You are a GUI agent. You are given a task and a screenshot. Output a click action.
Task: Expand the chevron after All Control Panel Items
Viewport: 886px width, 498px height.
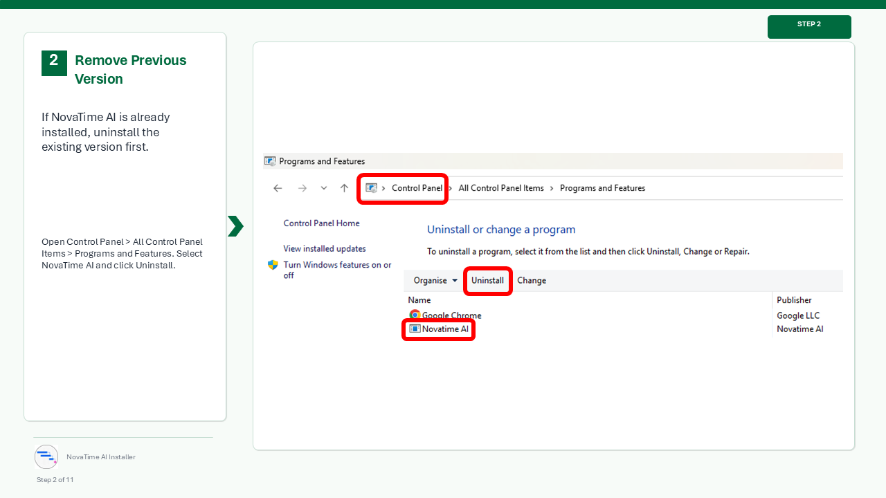point(552,188)
